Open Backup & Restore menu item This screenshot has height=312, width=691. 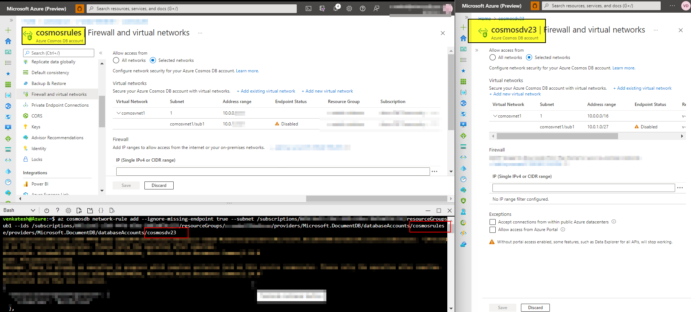point(49,84)
